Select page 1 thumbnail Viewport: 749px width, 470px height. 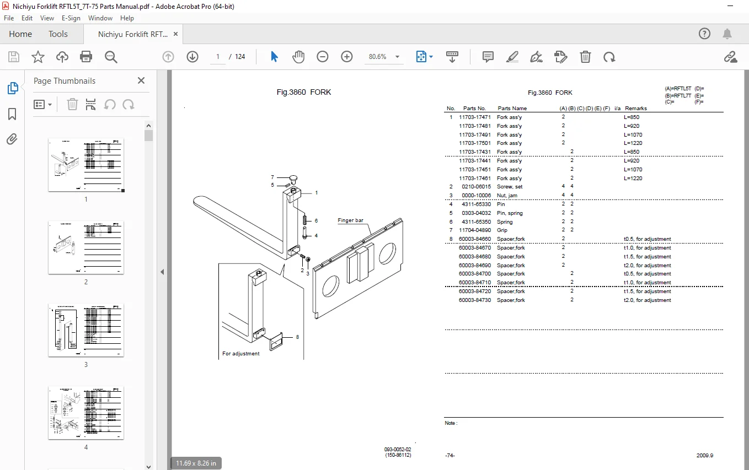pos(86,165)
